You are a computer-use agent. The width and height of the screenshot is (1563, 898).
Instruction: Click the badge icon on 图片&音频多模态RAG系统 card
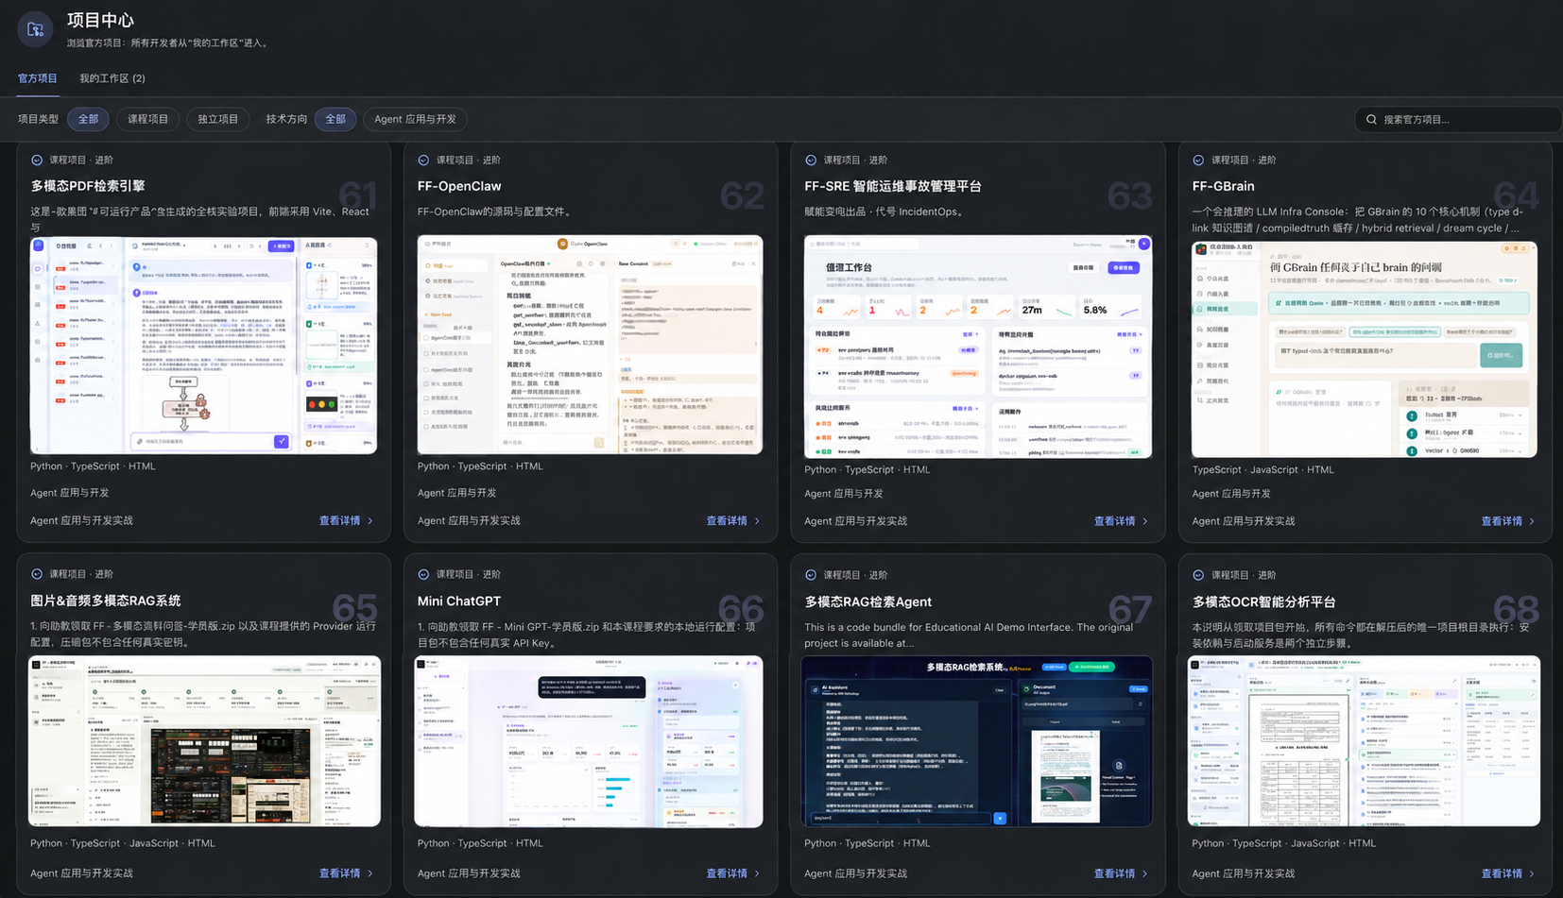pyautogui.click(x=37, y=574)
